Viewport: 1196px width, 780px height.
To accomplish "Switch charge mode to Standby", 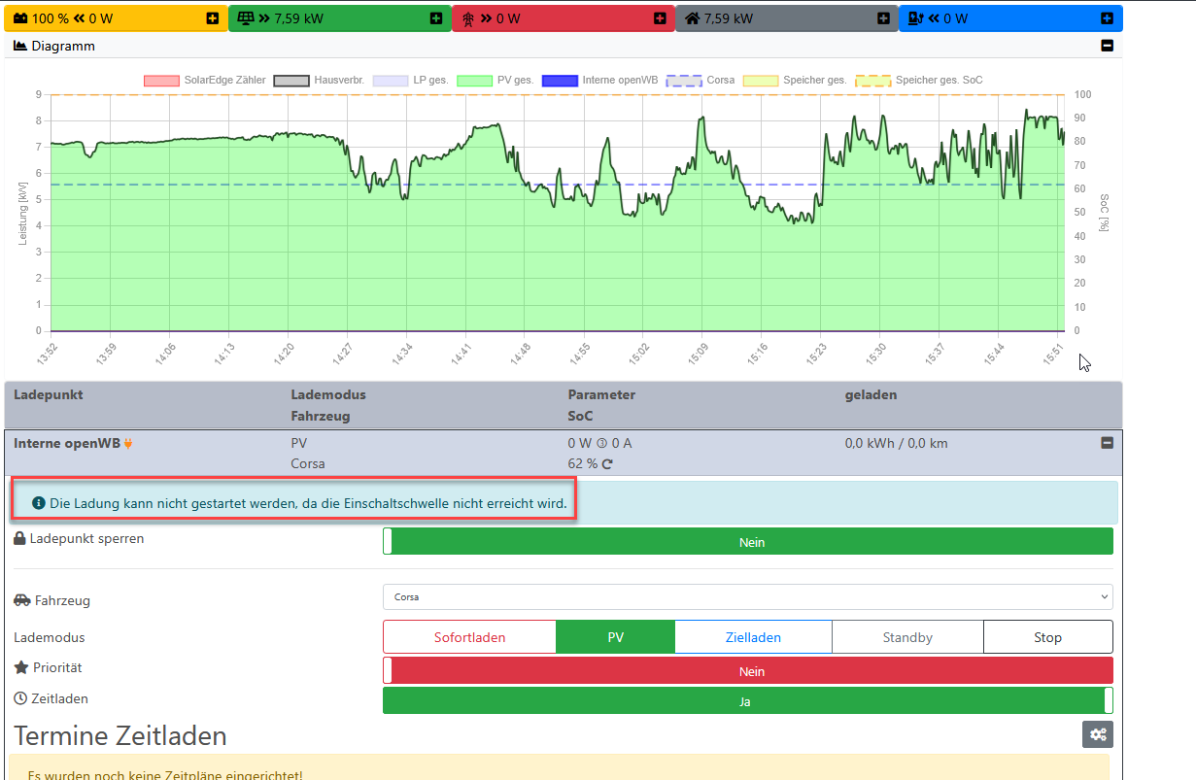I will click(907, 637).
